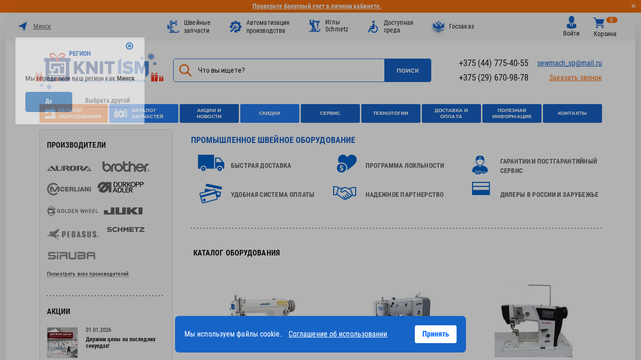Click the Быстрая доставка truck icon
Image resolution: width=641 pixels, height=360 pixels.
(211, 163)
